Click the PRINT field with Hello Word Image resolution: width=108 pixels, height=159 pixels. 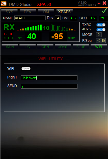pos(49,78)
